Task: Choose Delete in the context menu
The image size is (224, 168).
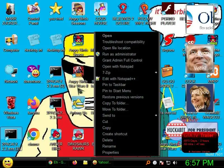Action: tap(127, 140)
